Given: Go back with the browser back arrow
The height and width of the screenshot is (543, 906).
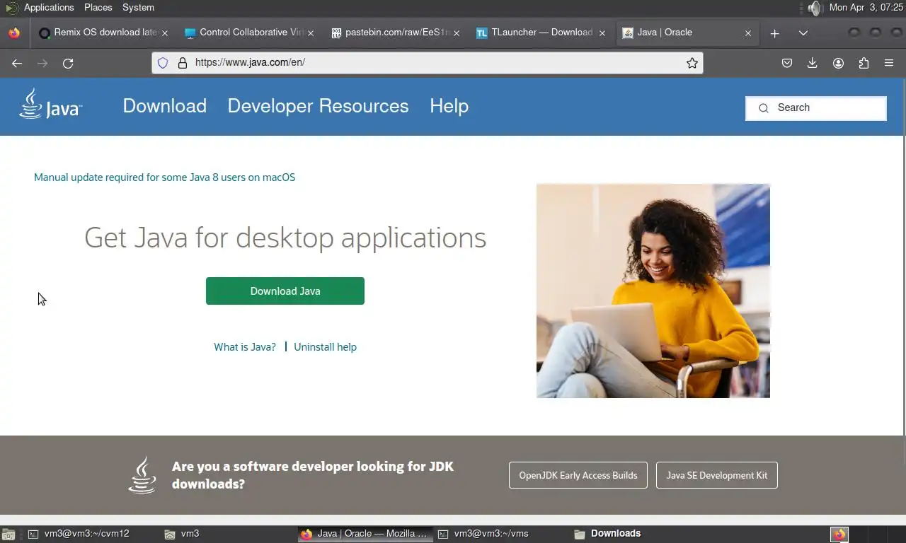Looking at the screenshot, I should 17,63.
